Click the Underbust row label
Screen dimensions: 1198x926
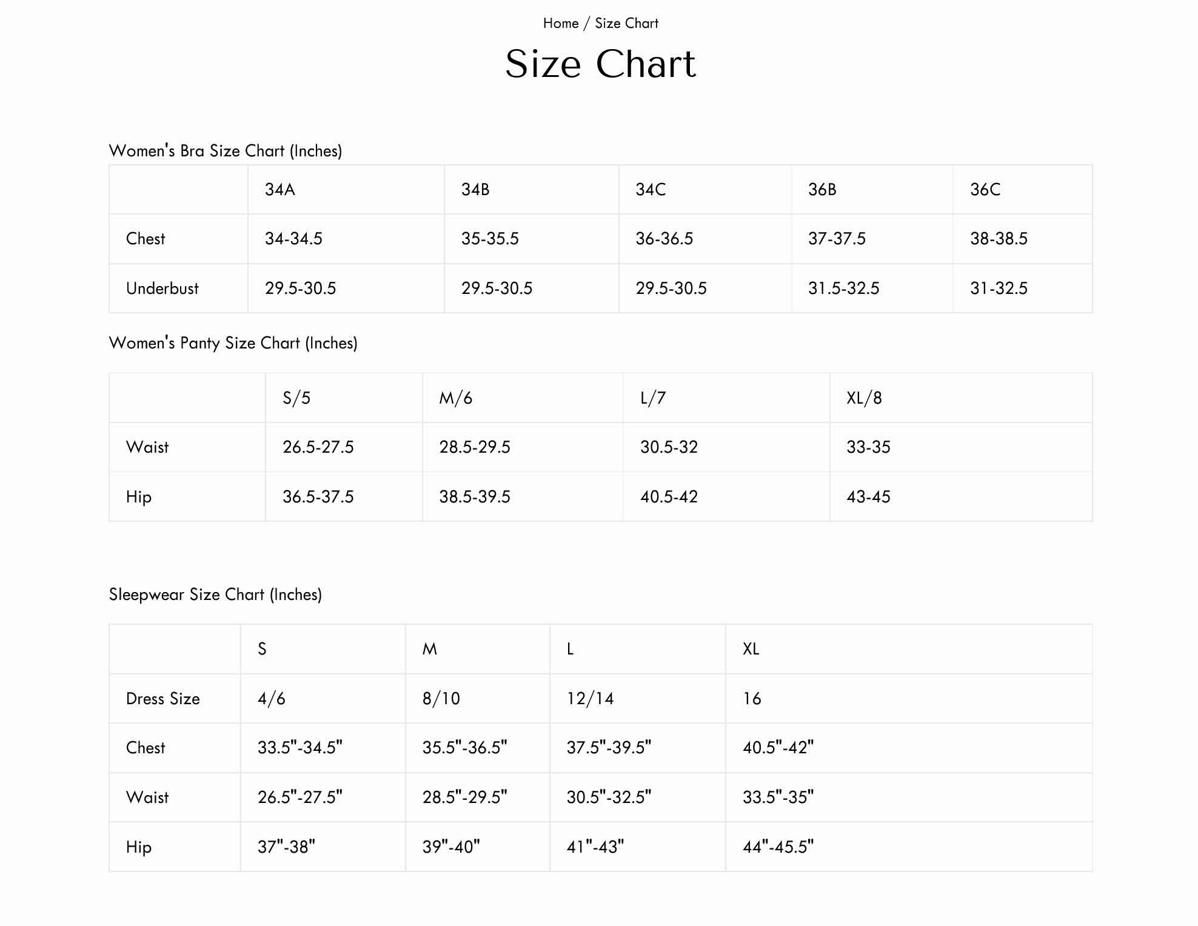pyautogui.click(x=162, y=288)
